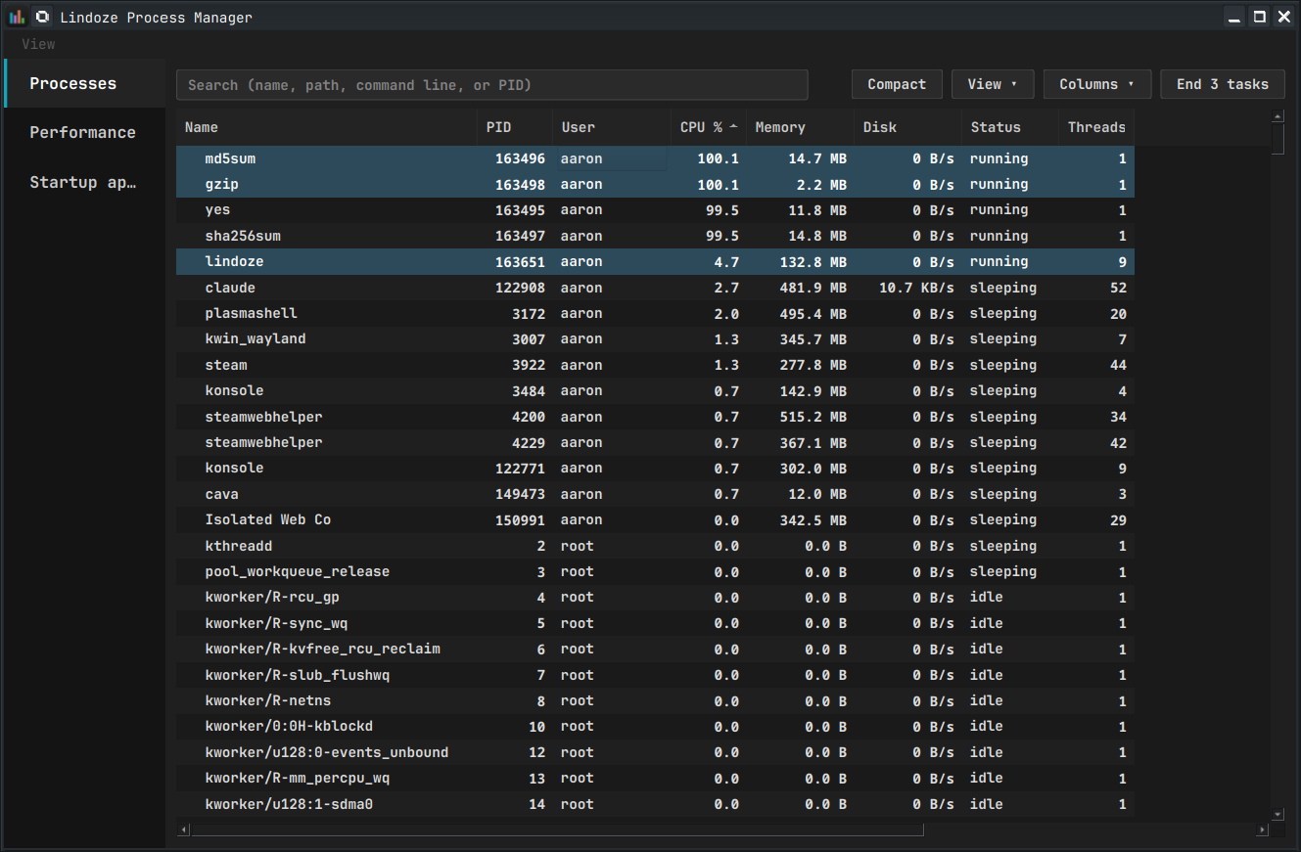
Task: Sort by the Memory column header
Action: (x=800, y=127)
